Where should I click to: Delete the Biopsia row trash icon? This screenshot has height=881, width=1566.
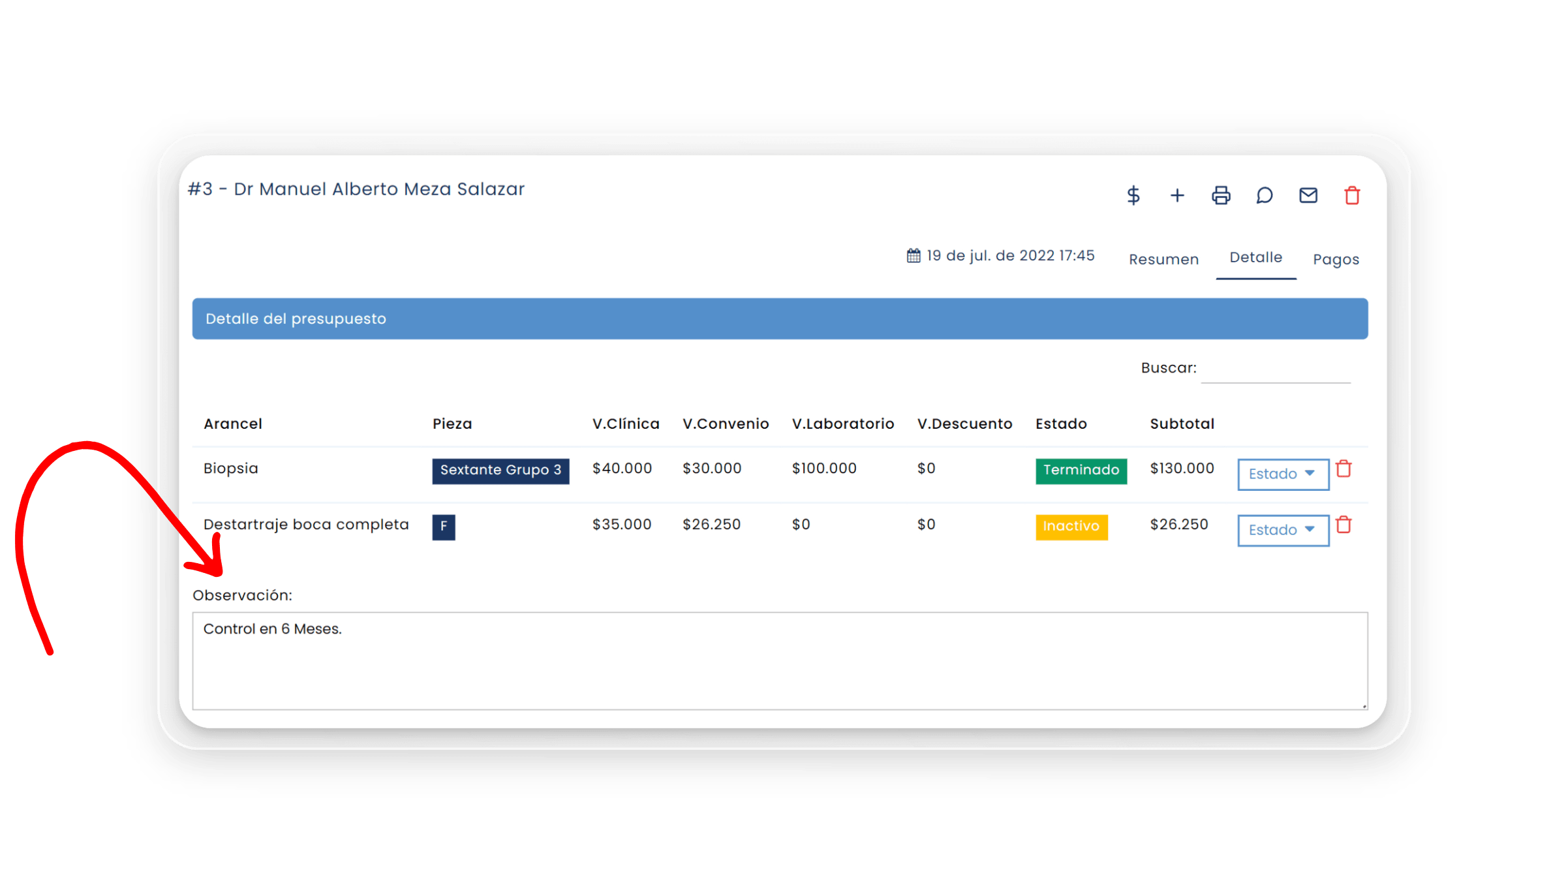1343,469
